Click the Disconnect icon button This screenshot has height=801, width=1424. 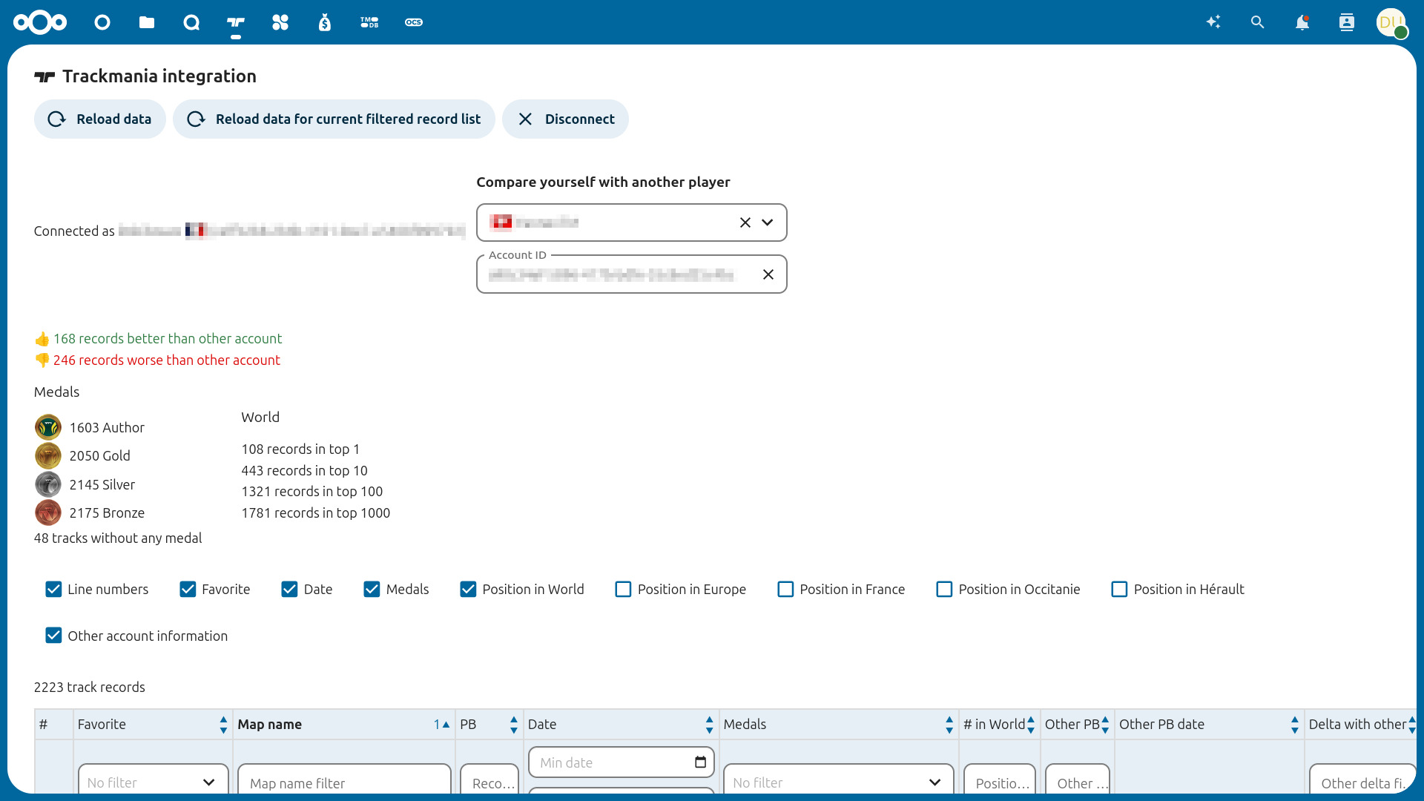tap(526, 119)
